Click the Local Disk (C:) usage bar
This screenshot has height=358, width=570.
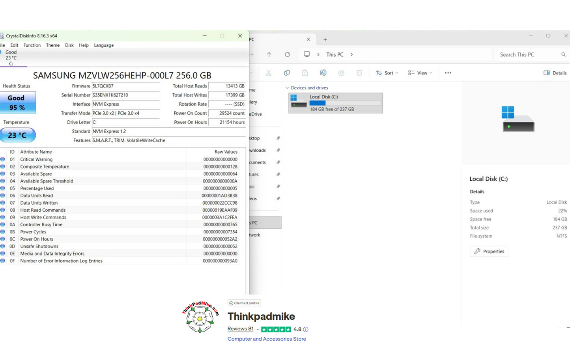(345, 103)
